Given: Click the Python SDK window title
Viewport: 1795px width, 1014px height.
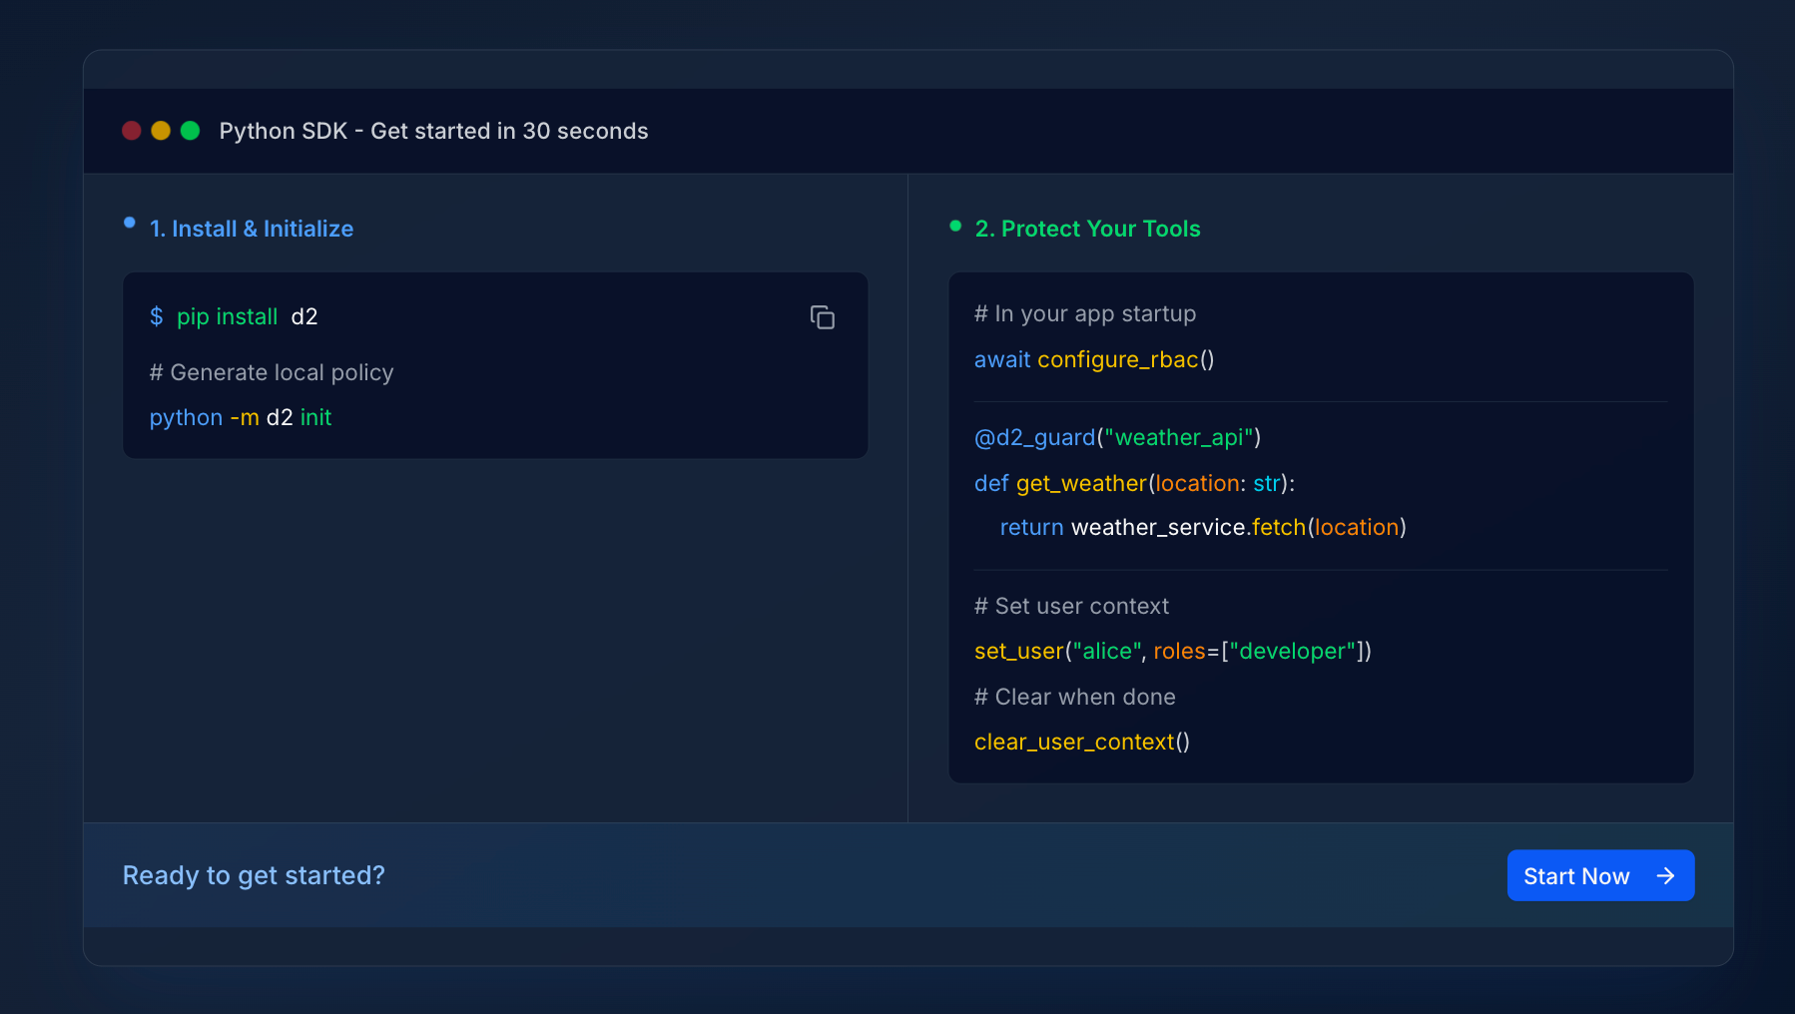Looking at the screenshot, I should point(434,131).
